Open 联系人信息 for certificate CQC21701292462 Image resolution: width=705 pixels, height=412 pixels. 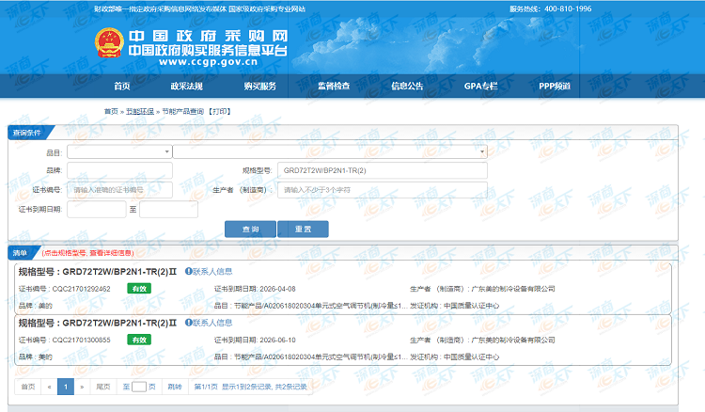click(x=212, y=272)
